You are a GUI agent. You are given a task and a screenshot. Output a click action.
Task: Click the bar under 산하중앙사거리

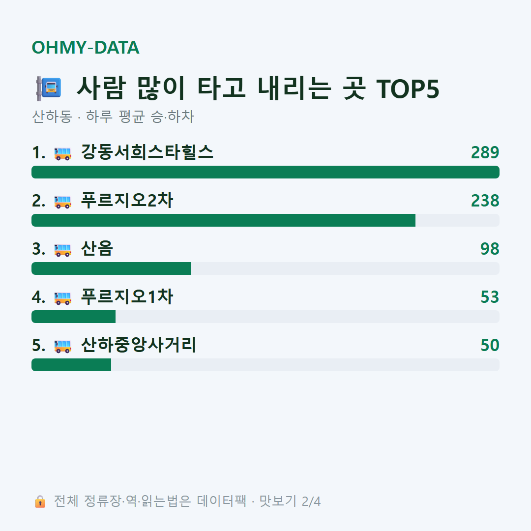pyautogui.click(x=265, y=365)
